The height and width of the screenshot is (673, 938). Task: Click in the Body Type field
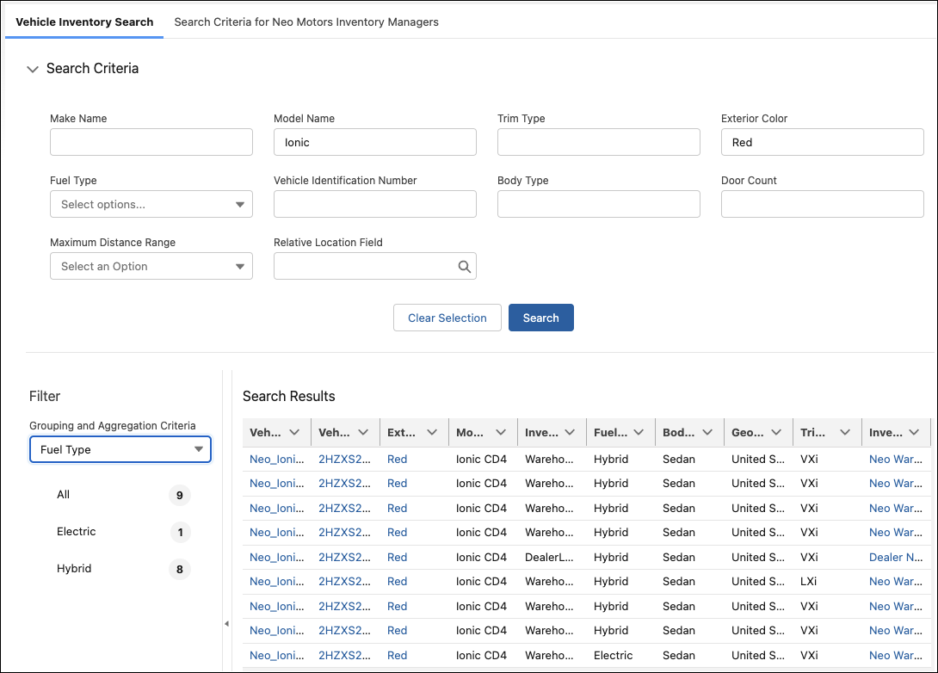599,204
